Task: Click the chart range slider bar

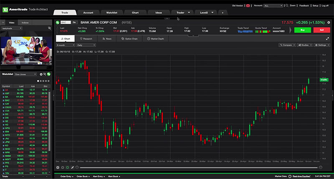Action: point(199,167)
